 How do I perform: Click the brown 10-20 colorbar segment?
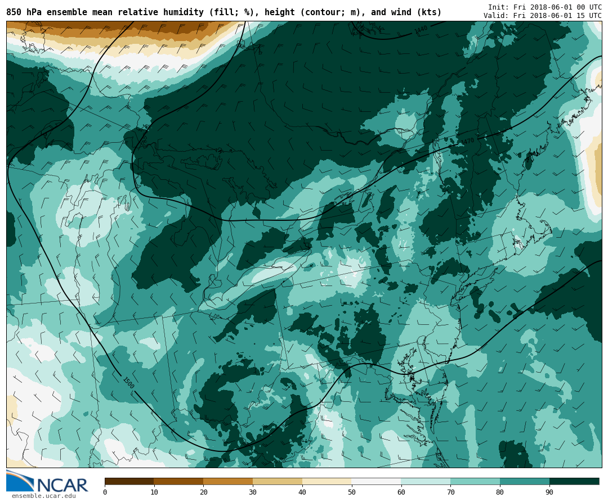point(179,481)
